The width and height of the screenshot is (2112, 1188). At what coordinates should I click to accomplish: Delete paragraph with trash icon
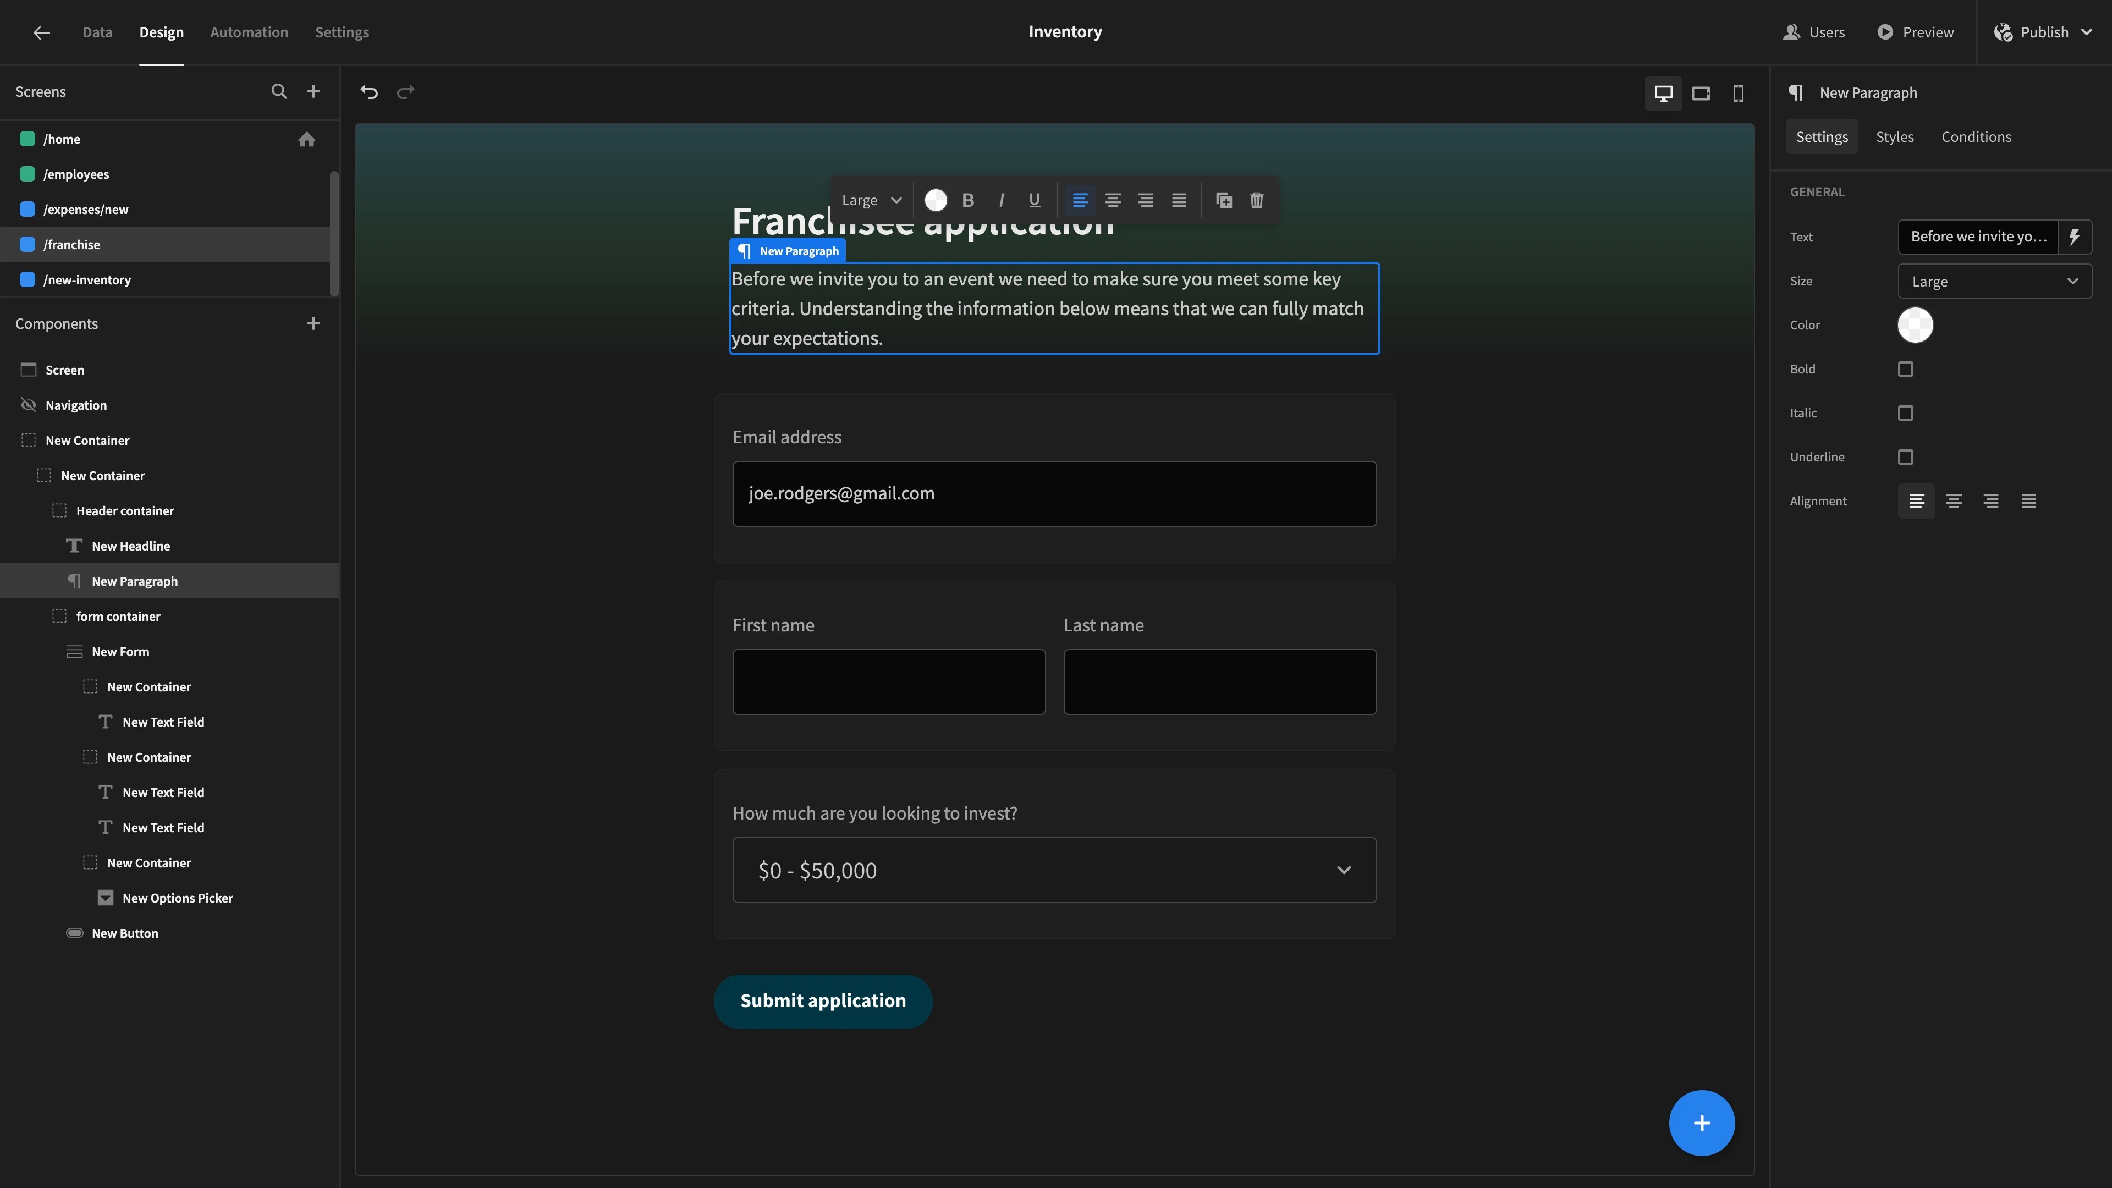click(1256, 200)
